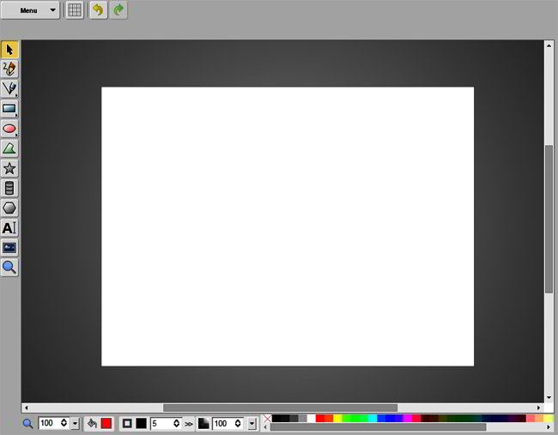Viewport: 558px width, 435px height.
Task: Open the Menu dropdown
Action: coord(30,10)
